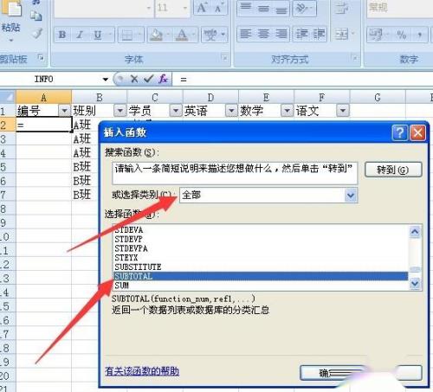Click the Top Align icon

pos(246,8)
